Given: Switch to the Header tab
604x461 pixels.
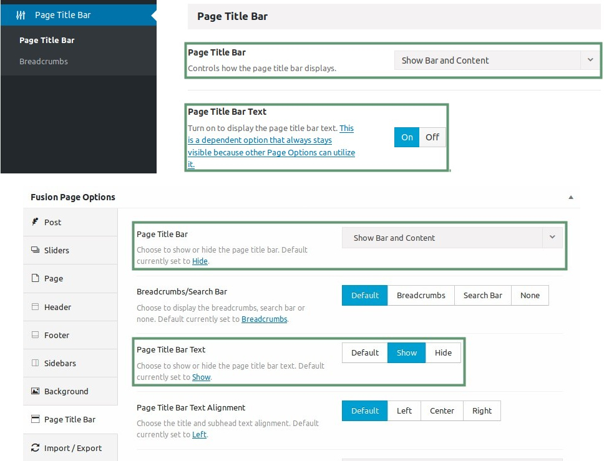Looking at the screenshot, I should click(x=71, y=307).
